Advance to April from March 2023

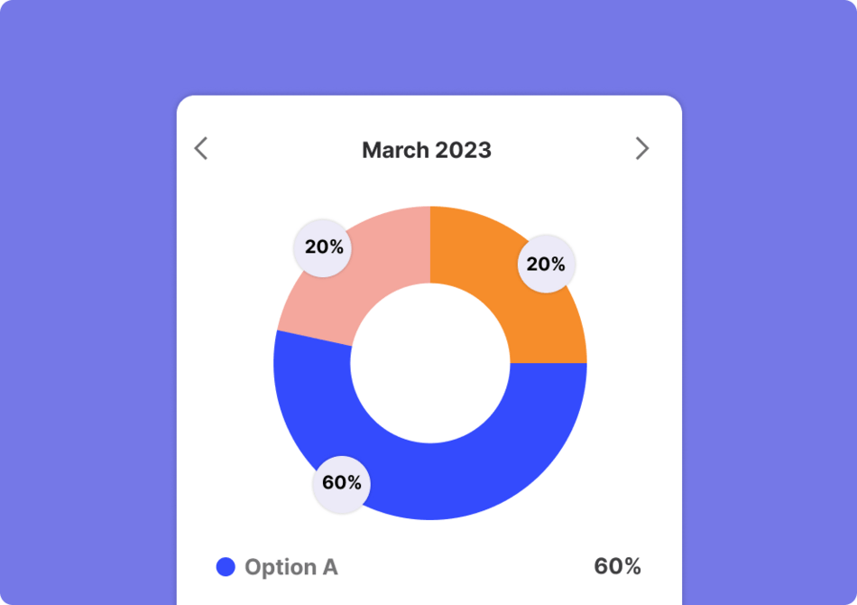[x=641, y=149]
